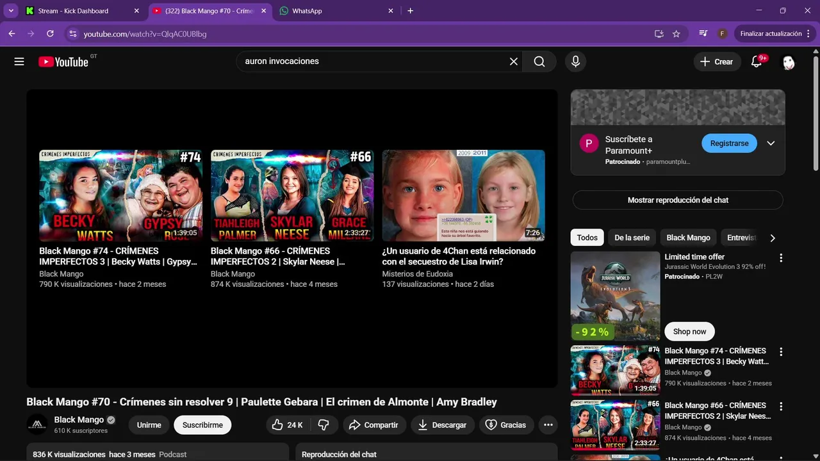Open the account avatar menu
The height and width of the screenshot is (461, 820).
[789, 62]
